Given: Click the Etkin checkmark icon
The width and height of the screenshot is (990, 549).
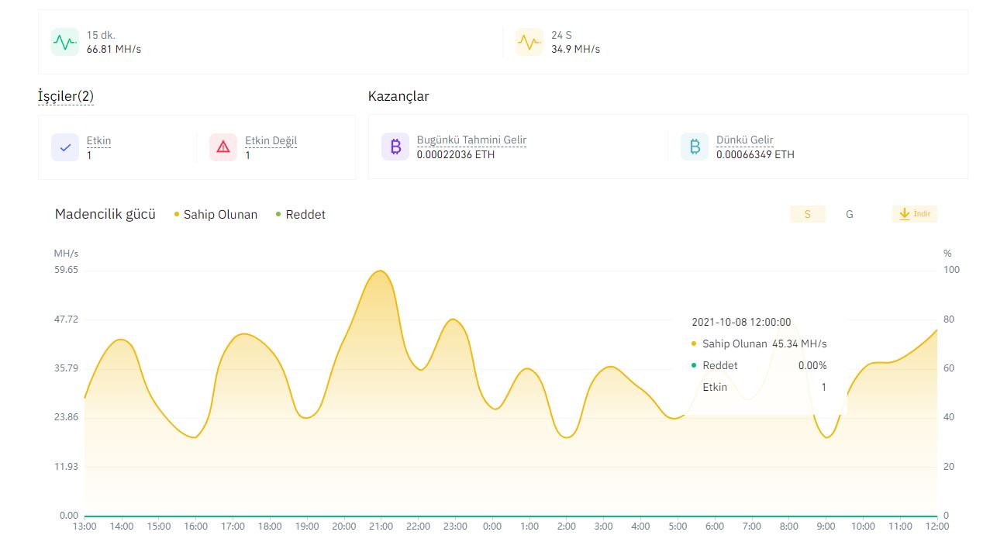Looking at the screenshot, I should pyautogui.click(x=65, y=147).
